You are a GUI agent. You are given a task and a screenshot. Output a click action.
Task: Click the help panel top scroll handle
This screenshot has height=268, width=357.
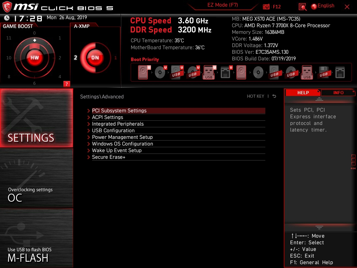point(319,99)
